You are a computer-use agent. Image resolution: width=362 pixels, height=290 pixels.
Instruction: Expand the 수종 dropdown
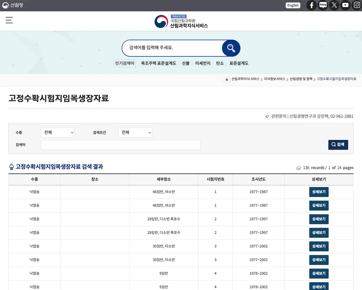tap(58, 133)
